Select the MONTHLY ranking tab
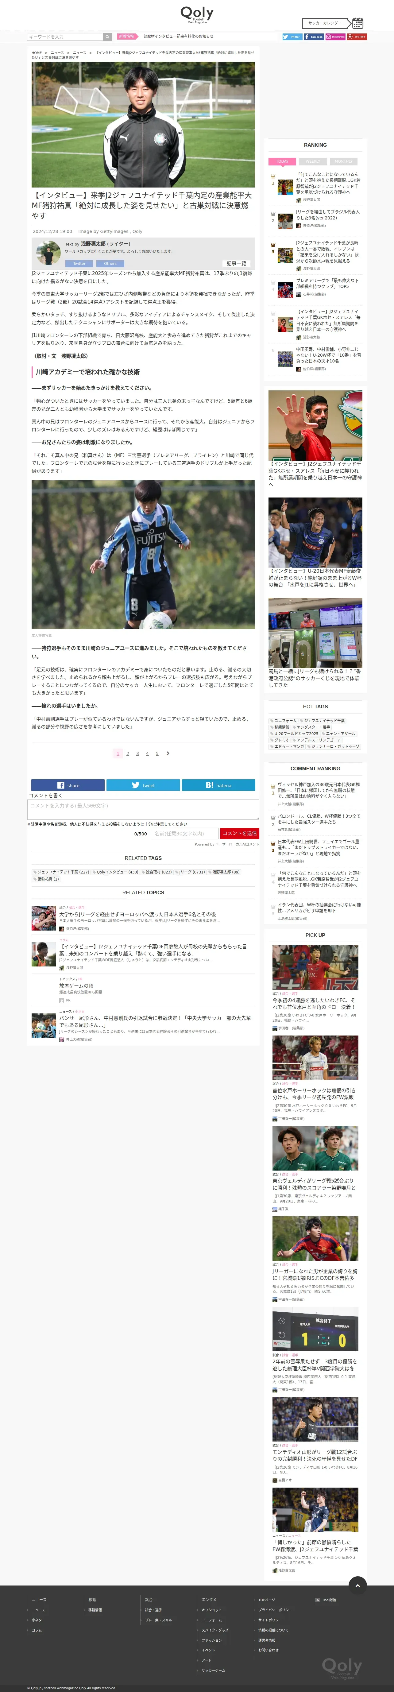Image resolution: width=394 pixels, height=1692 pixels. coord(343,161)
